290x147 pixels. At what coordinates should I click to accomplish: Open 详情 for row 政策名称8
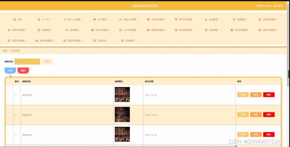pos(243,95)
